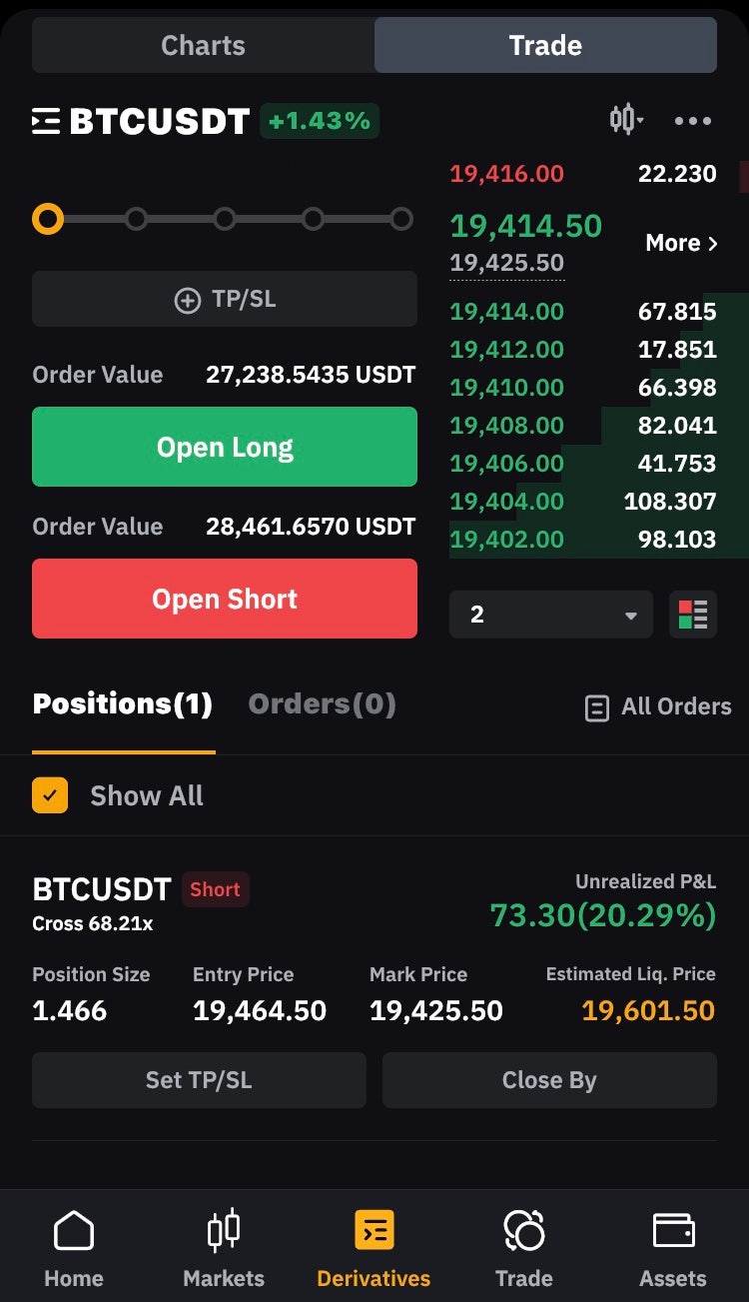Screen dimensions: 749x1302
Task: Switch to the Charts tab
Action: click(203, 45)
